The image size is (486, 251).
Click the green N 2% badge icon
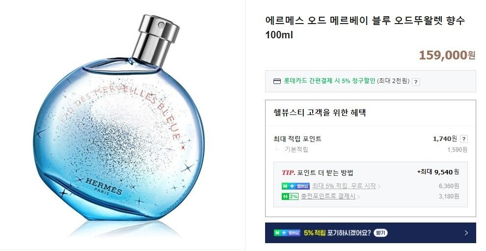[x=290, y=196]
